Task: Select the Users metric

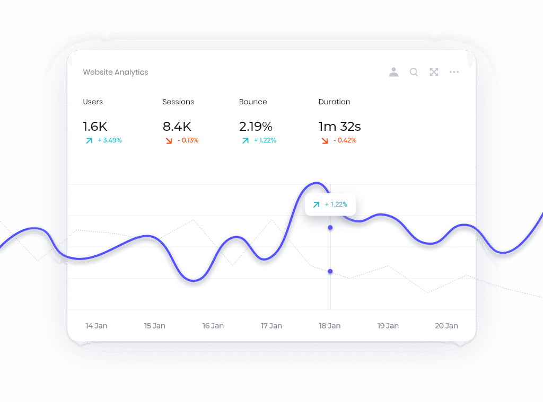Action: [93, 102]
